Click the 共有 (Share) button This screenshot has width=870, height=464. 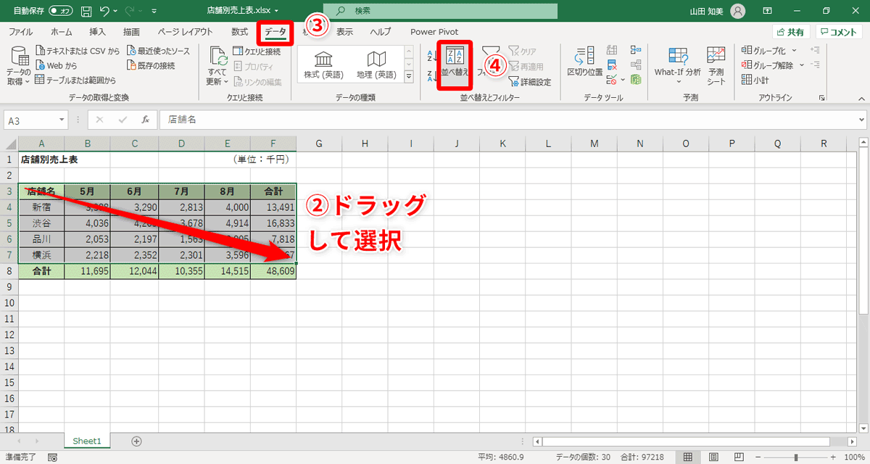coord(790,32)
